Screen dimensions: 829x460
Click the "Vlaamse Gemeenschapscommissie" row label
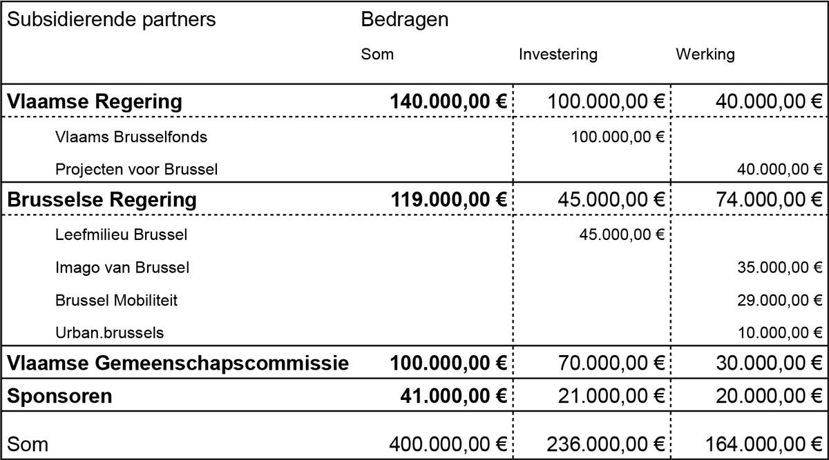tap(178, 363)
